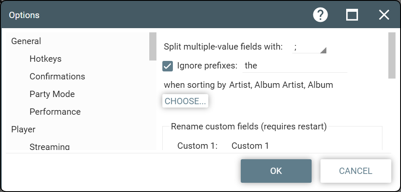Click the options tree scrollbar thumb
The image size is (401, 192).
(x=153, y=46)
